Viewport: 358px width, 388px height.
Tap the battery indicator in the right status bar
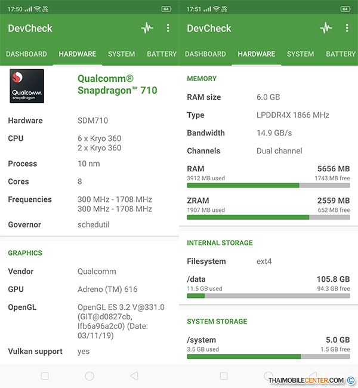pyautogui.click(x=345, y=9)
